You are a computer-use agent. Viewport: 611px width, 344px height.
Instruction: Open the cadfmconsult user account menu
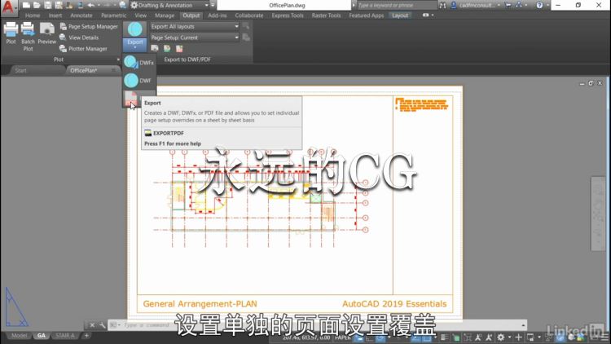[x=476, y=5]
